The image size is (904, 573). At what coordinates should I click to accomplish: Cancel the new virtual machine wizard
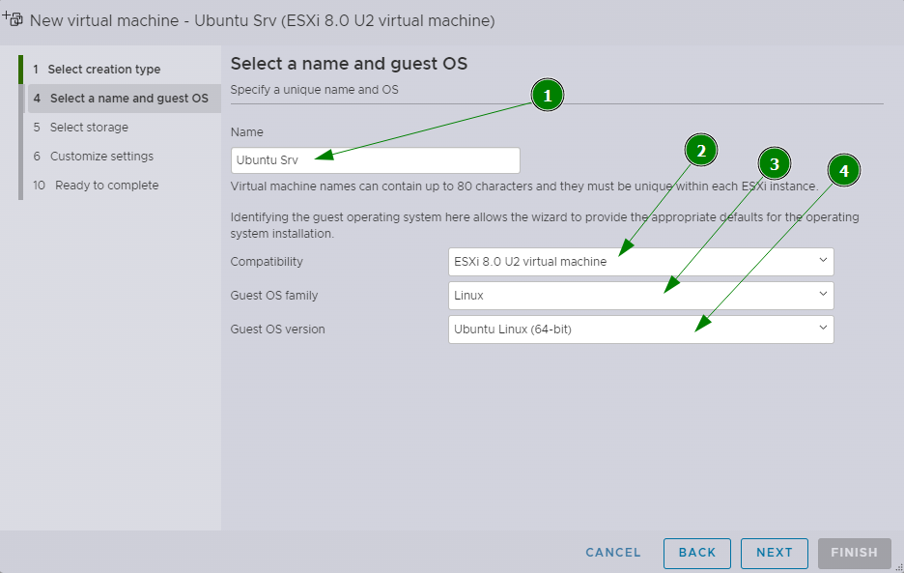point(613,553)
